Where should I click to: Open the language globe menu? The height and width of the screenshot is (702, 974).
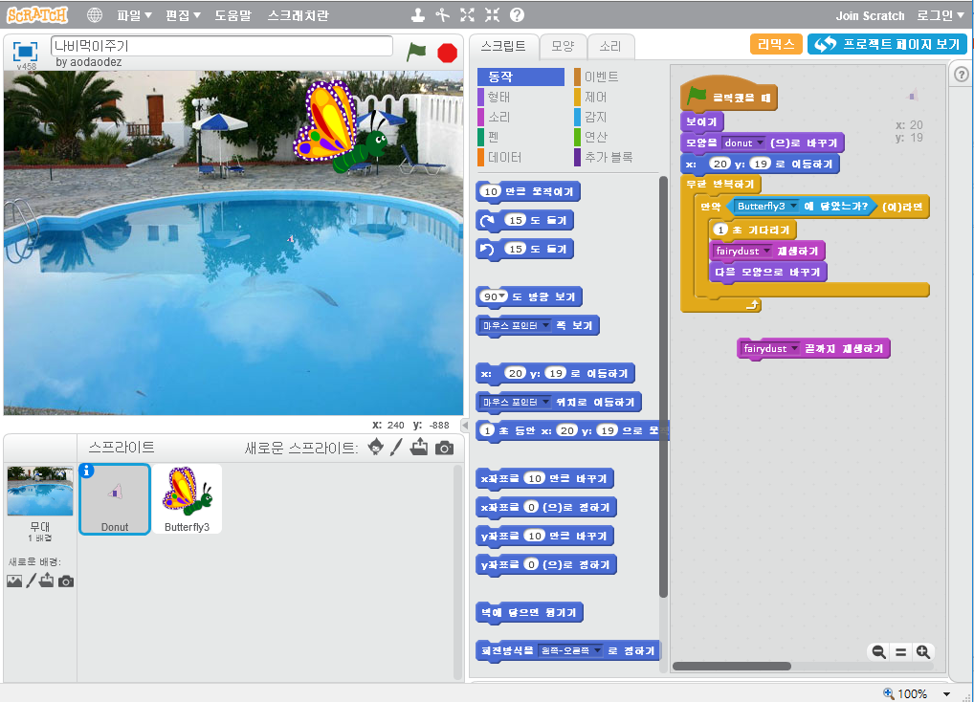click(95, 15)
